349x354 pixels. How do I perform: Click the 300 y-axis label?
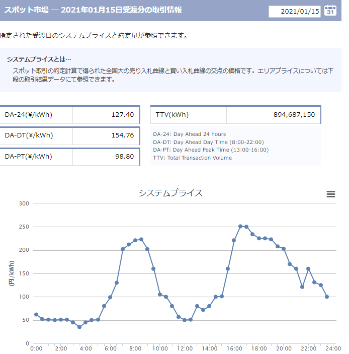coord(24,203)
